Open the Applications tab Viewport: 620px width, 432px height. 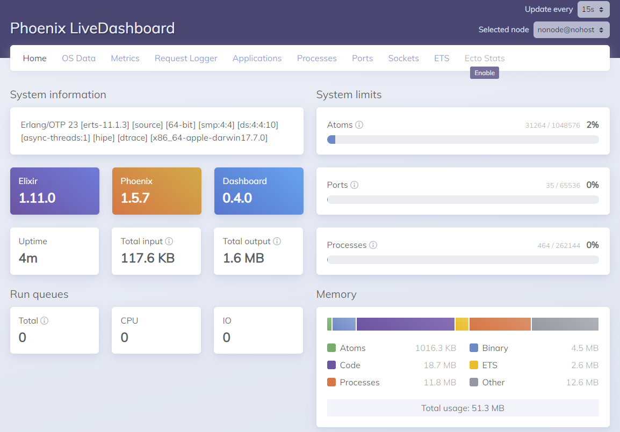257,58
